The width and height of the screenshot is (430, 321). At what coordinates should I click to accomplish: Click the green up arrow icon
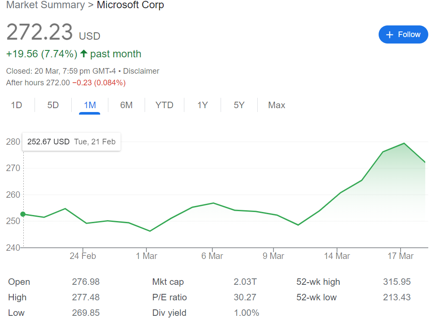84,54
